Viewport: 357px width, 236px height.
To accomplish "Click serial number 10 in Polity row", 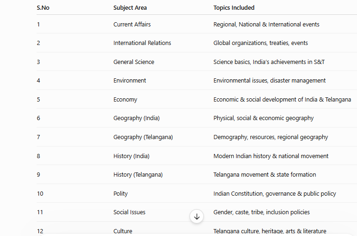I will [40, 194].
